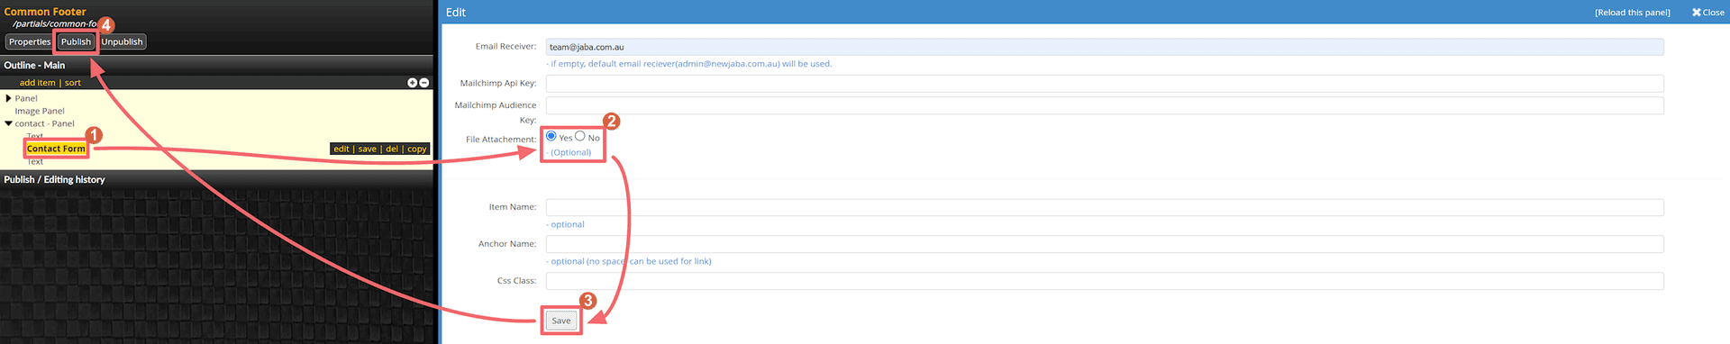Select Yes for File Attachement
The width and height of the screenshot is (1730, 344).
point(551,136)
